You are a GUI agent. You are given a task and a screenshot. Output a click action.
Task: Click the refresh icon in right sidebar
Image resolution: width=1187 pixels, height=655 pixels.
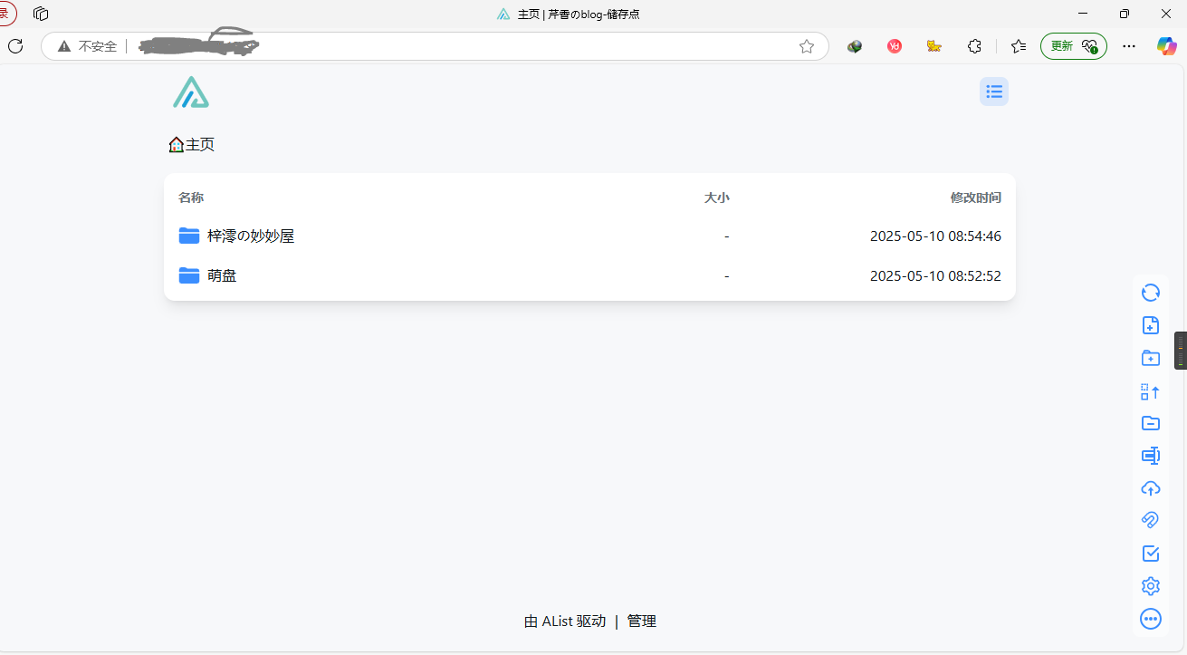tap(1150, 293)
